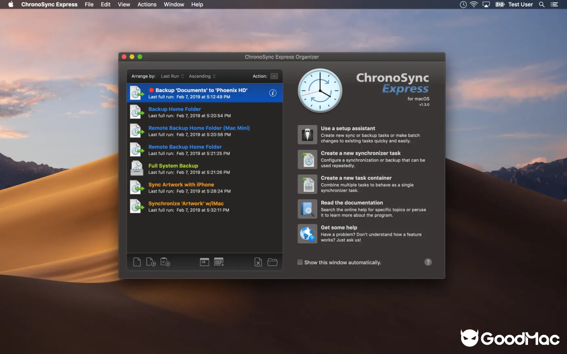Open a task document via the folder icon
This screenshot has width=567, height=354.
tap(272, 262)
